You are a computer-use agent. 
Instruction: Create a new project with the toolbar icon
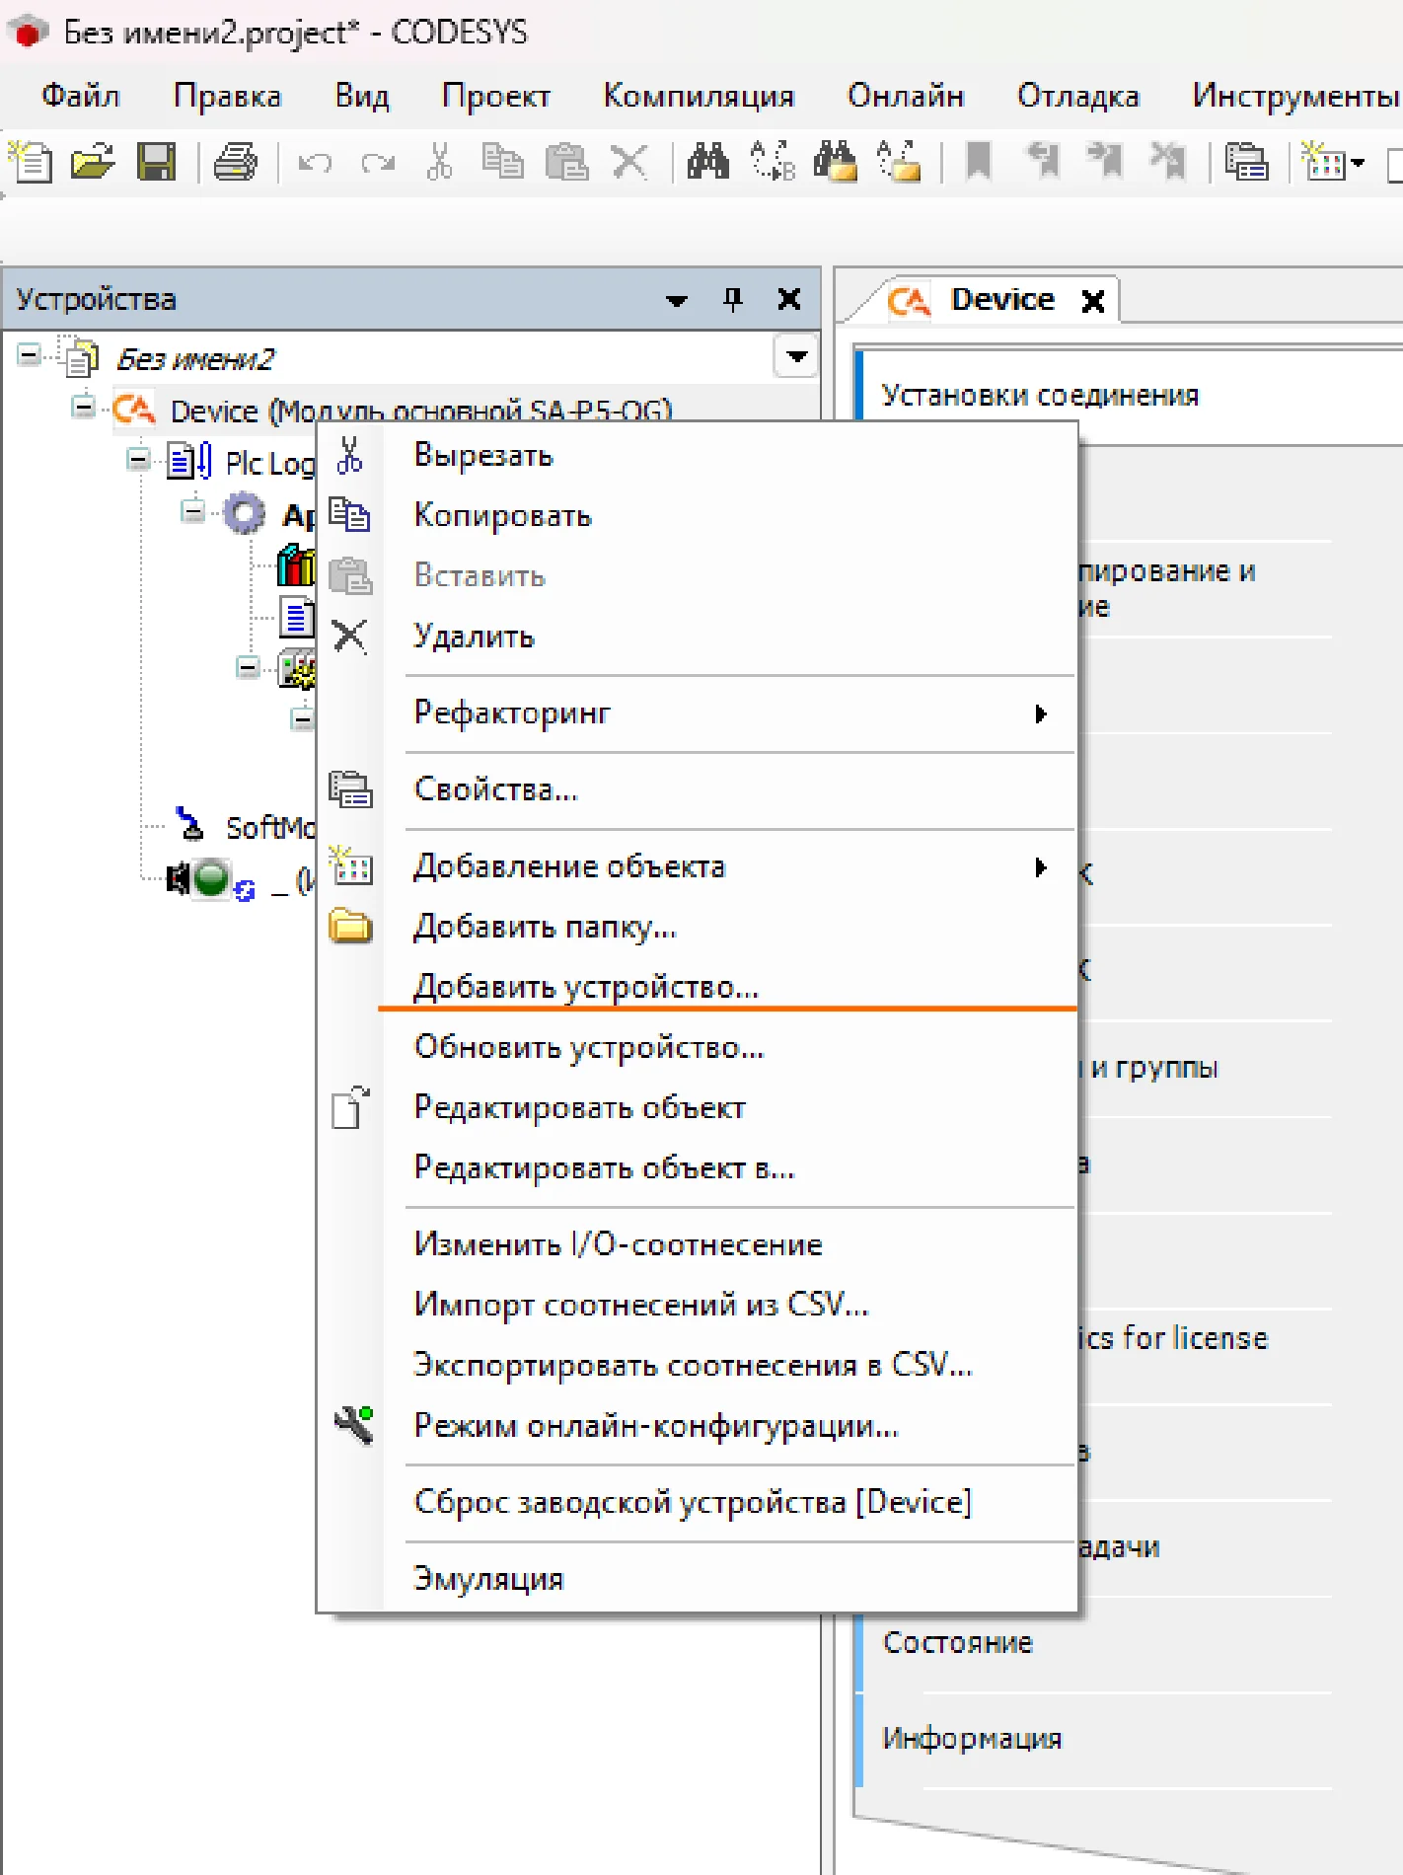point(31,161)
